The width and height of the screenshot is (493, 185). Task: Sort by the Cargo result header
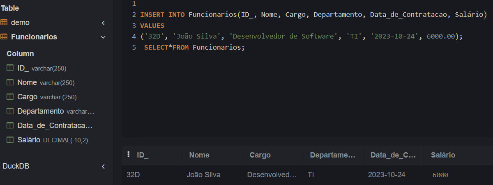tap(260, 155)
